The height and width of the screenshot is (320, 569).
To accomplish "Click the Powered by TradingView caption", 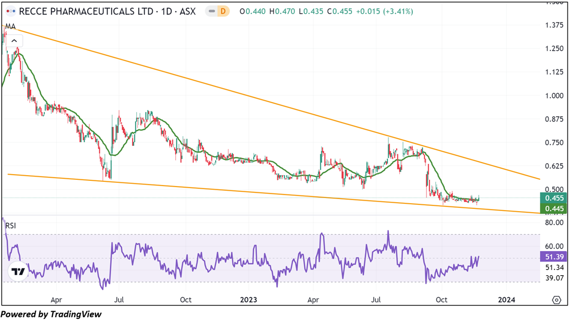I will tap(51, 314).
